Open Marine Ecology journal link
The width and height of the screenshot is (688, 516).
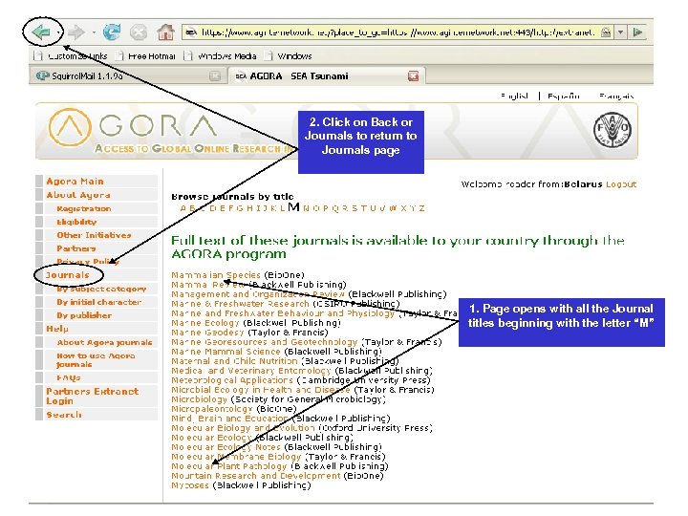[205, 323]
